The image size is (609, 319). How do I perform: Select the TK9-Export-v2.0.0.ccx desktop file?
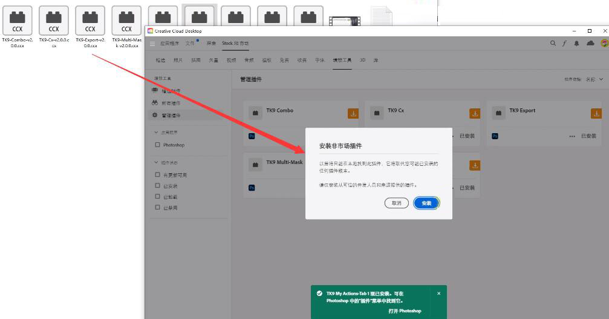tap(90, 27)
